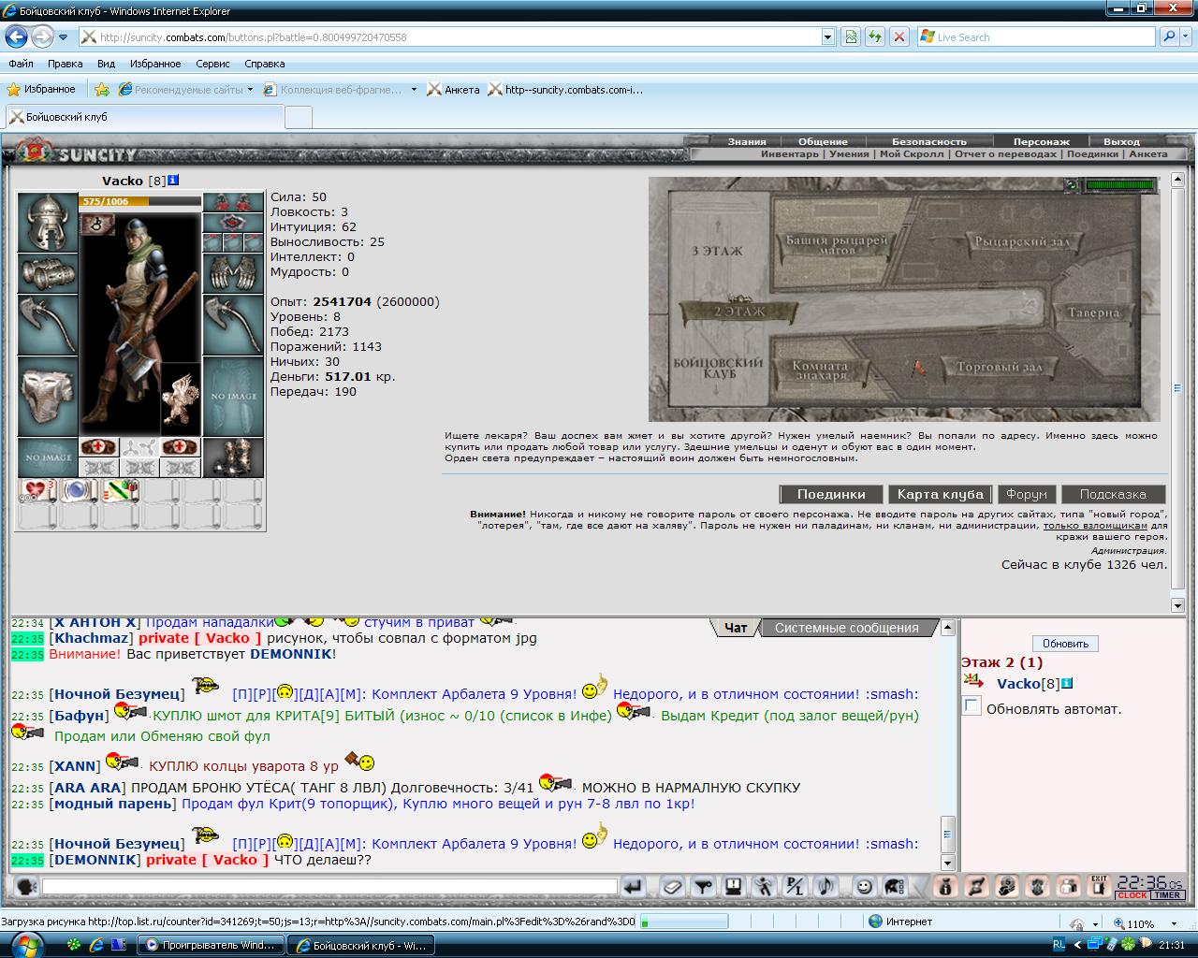Click the owl pet image
Image resolution: width=1198 pixels, height=958 pixels.
click(x=181, y=399)
